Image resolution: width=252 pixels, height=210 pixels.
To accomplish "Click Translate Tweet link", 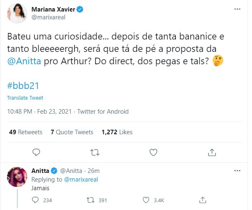I will pos(25,98).
